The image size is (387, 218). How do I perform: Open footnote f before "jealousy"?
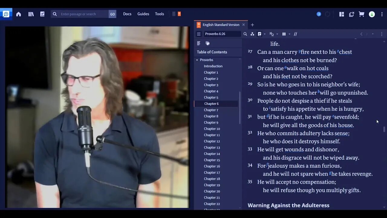click(267, 165)
